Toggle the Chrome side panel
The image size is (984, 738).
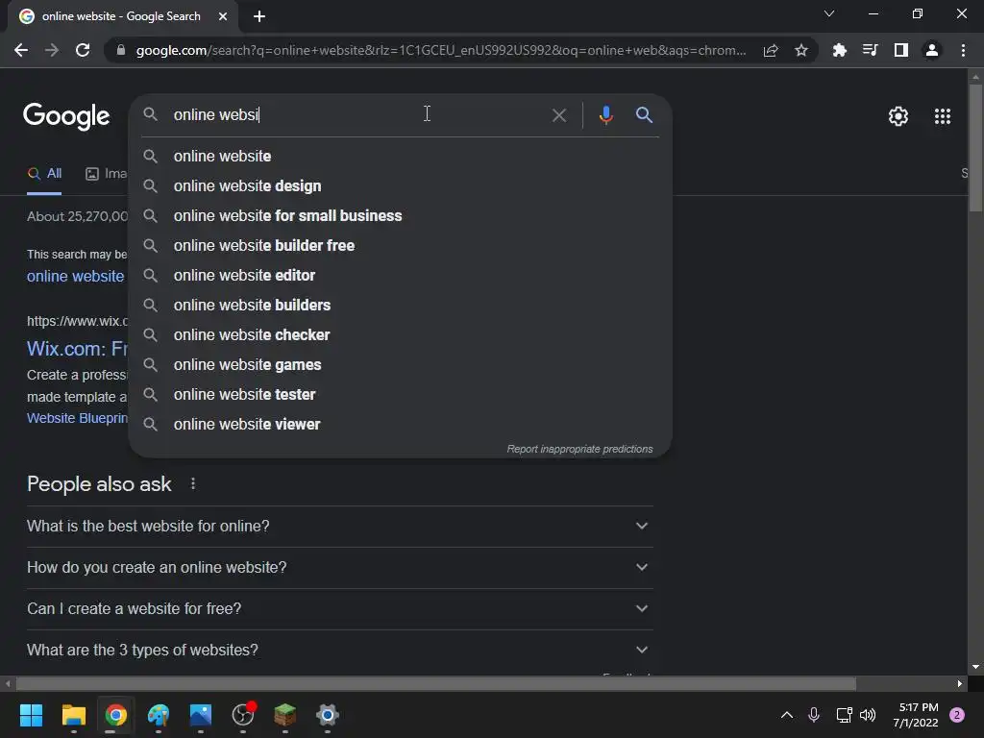tap(901, 50)
